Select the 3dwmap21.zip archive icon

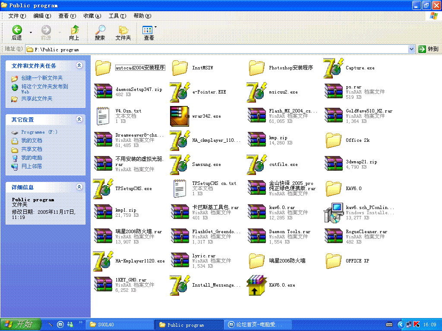(x=334, y=164)
